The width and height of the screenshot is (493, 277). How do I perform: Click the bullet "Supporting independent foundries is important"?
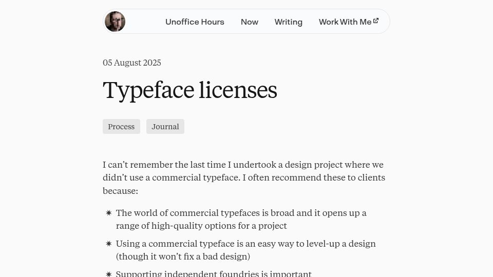click(214, 273)
